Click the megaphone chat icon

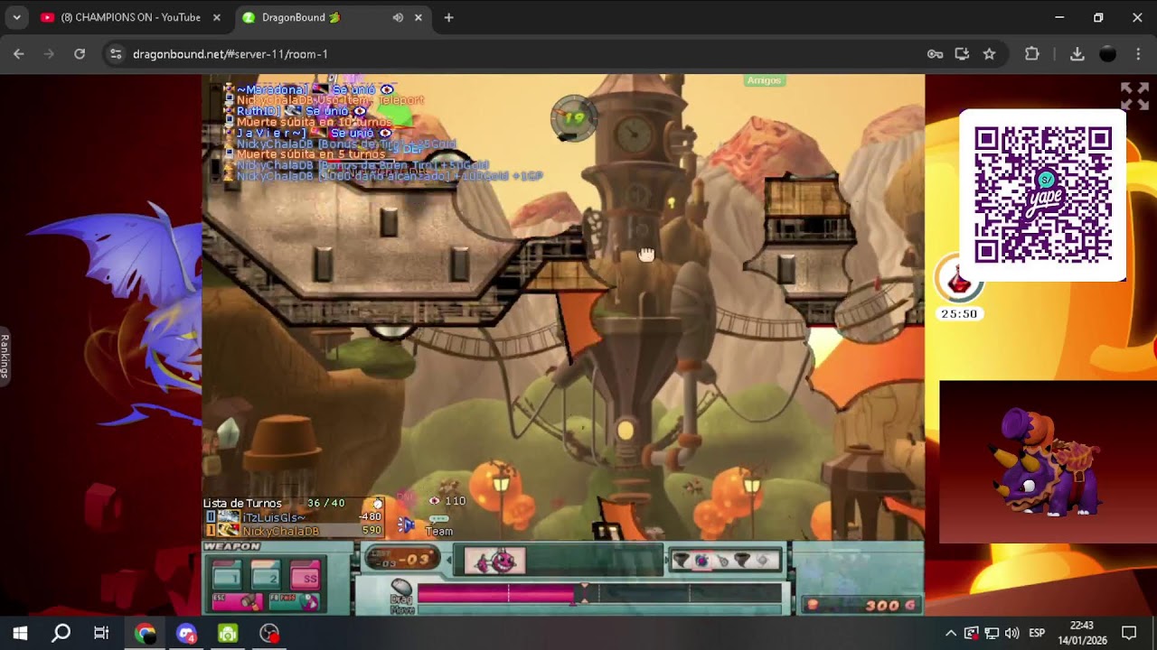point(406,525)
